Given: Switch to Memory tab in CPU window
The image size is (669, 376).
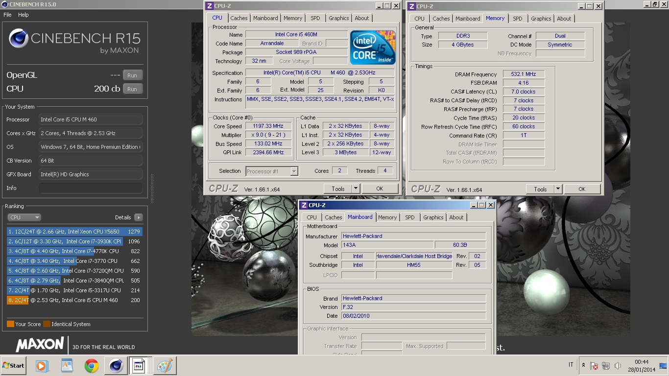Looking at the screenshot, I should (293, 18).
